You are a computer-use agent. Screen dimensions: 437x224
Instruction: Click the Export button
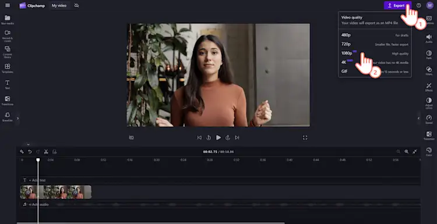pos(397,5)
